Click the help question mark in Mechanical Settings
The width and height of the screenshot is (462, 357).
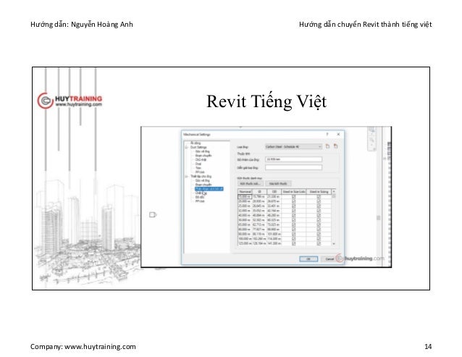(x=327, y=134)
